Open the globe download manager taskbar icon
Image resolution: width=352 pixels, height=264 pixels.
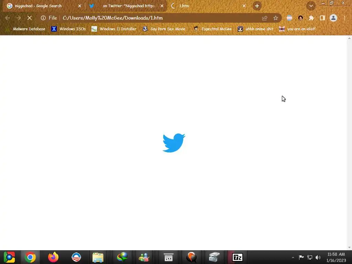click(x=122, y=257)
